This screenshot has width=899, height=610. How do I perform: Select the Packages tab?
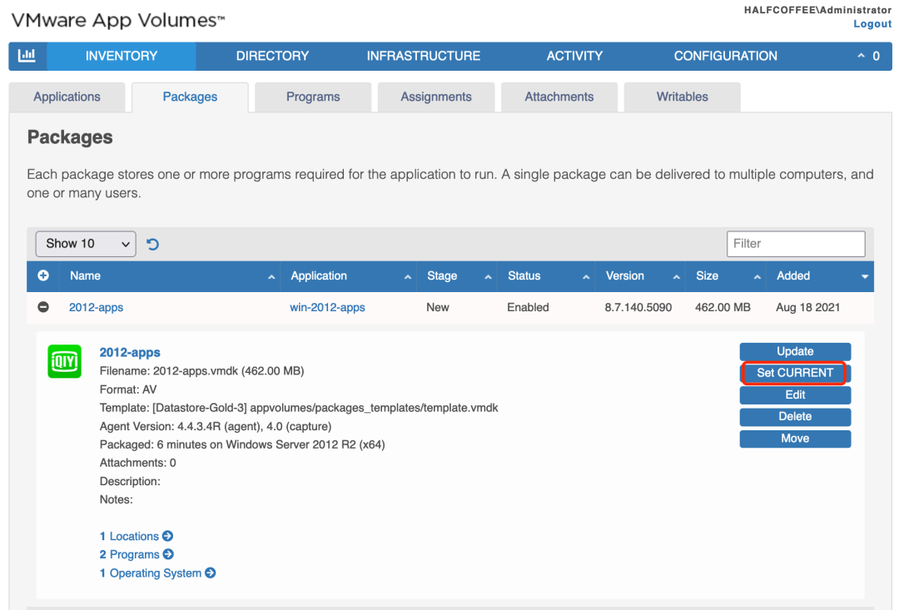[x=190, y=97]
